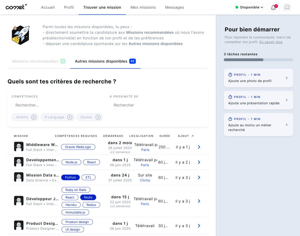Go to Mes missions in navigation
Image resolution: width=300 pixels, height=236 pixels.
click(143, 7)
